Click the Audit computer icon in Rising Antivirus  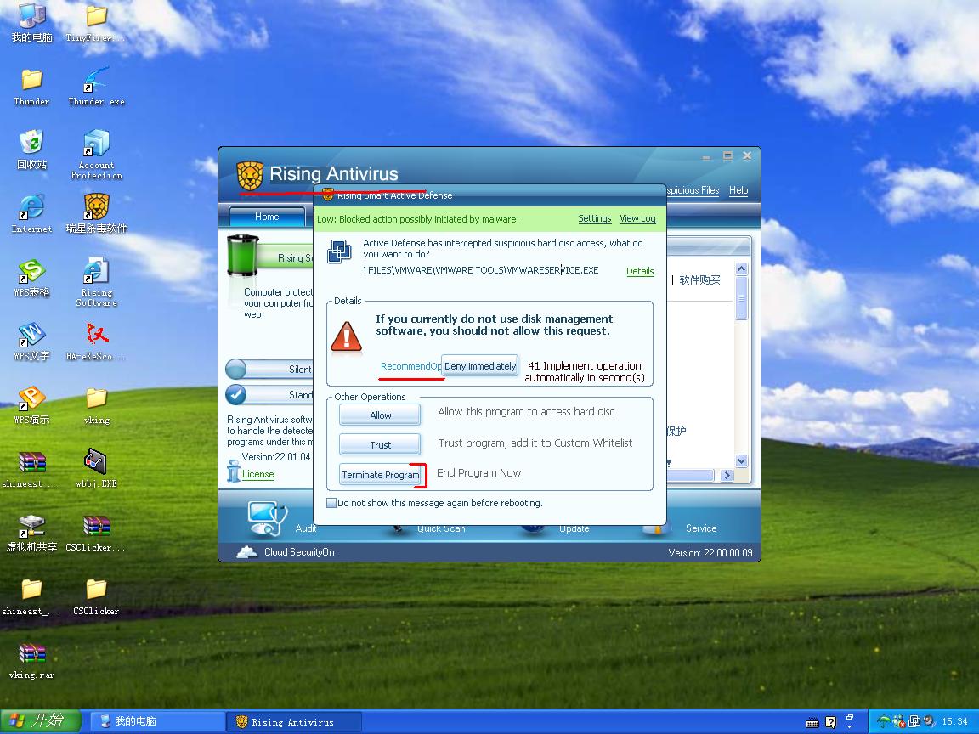pyautogui.click(x=267, y=518)
